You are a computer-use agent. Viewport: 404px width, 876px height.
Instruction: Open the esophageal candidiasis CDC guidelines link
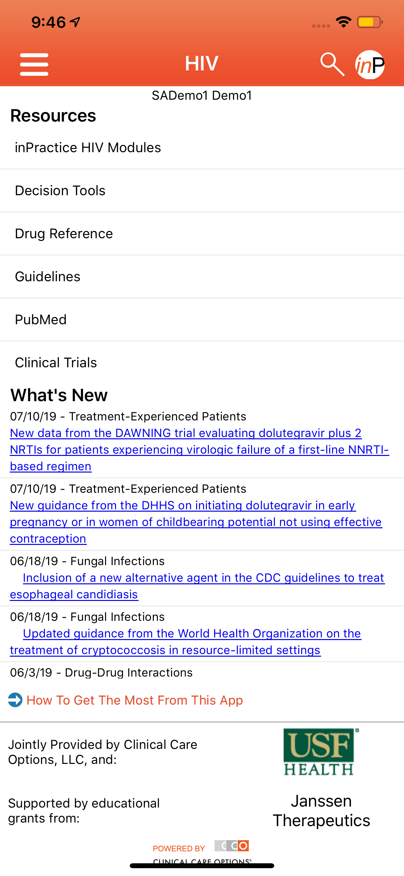point(203,578)
